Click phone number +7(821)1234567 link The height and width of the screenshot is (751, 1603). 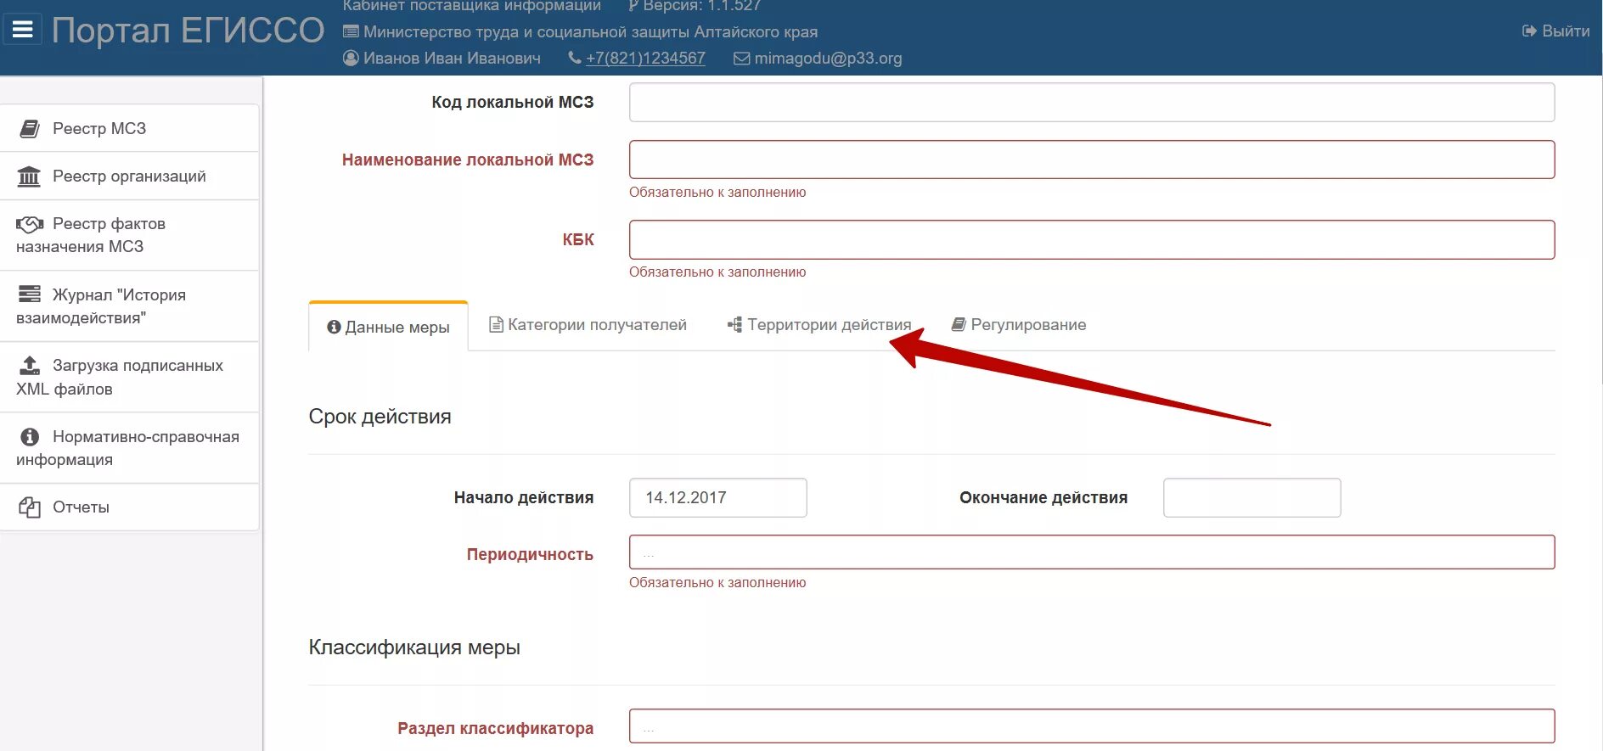[645, 58]
